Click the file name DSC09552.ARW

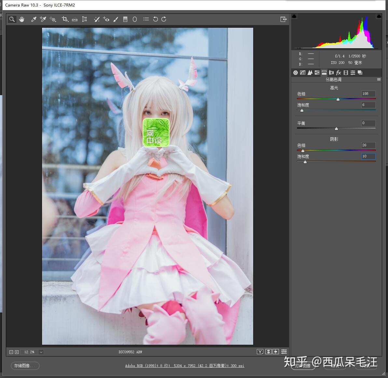click(131, 352)
